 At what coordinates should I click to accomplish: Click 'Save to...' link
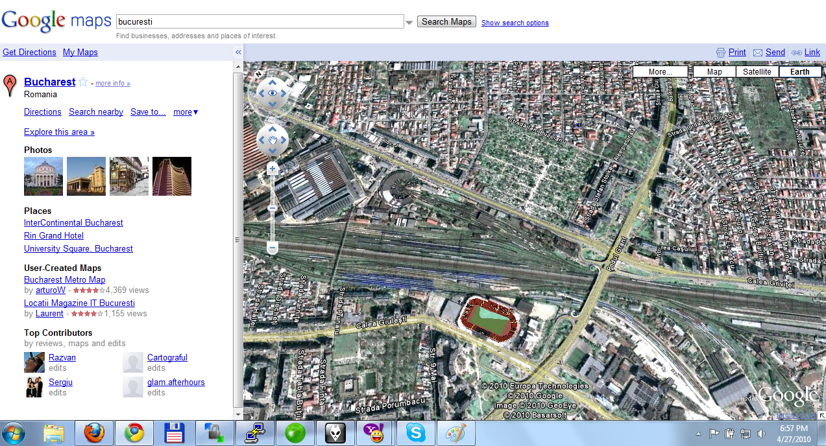point(148,112)
